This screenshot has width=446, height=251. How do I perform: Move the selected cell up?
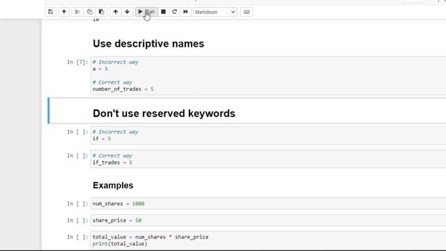pos(115,12)
